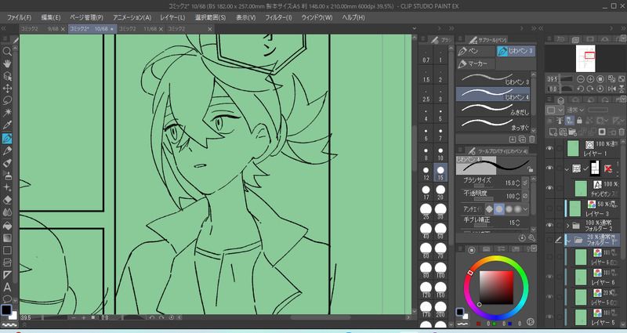This screenshot has height=333, width=627.
Task: Select the Lasso selection tool
Action: 7,100
